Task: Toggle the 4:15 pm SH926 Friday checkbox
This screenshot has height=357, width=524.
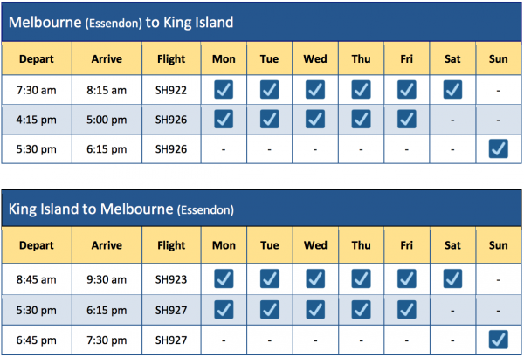Action: point(407,119)
